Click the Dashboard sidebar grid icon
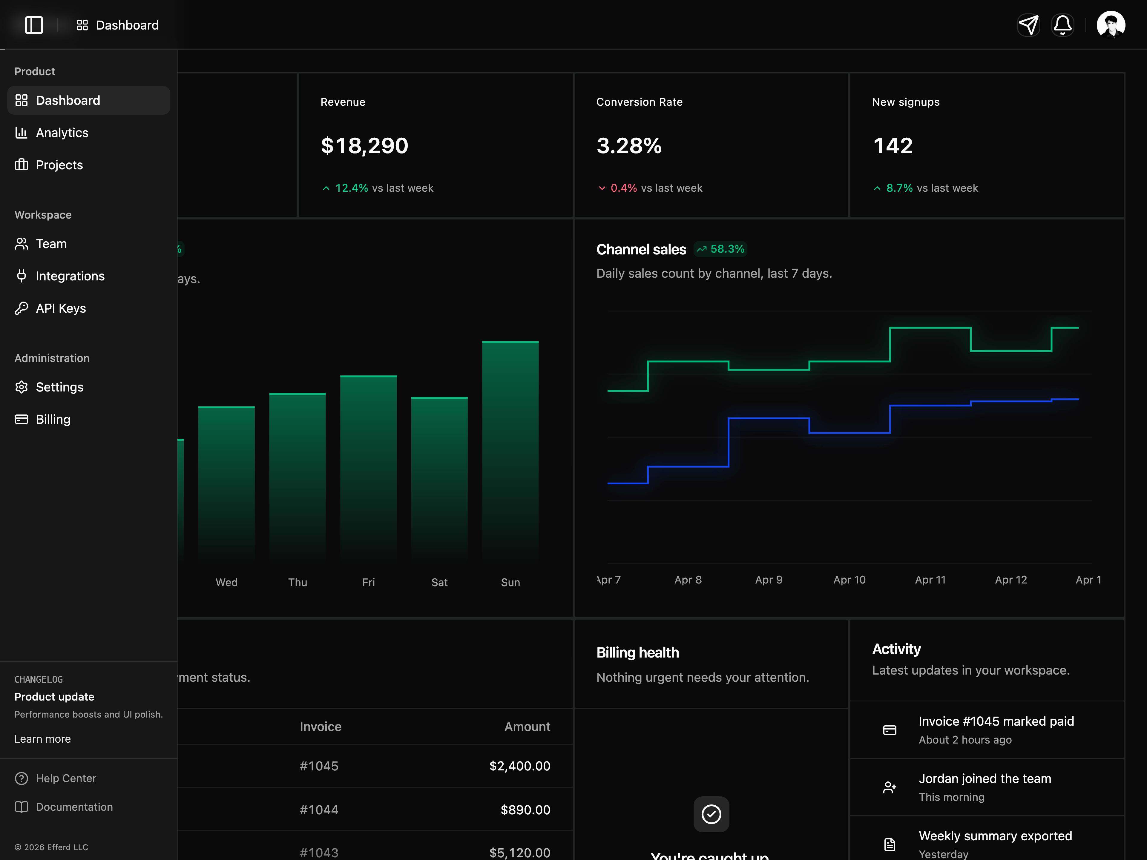 (x=21, y=101)
